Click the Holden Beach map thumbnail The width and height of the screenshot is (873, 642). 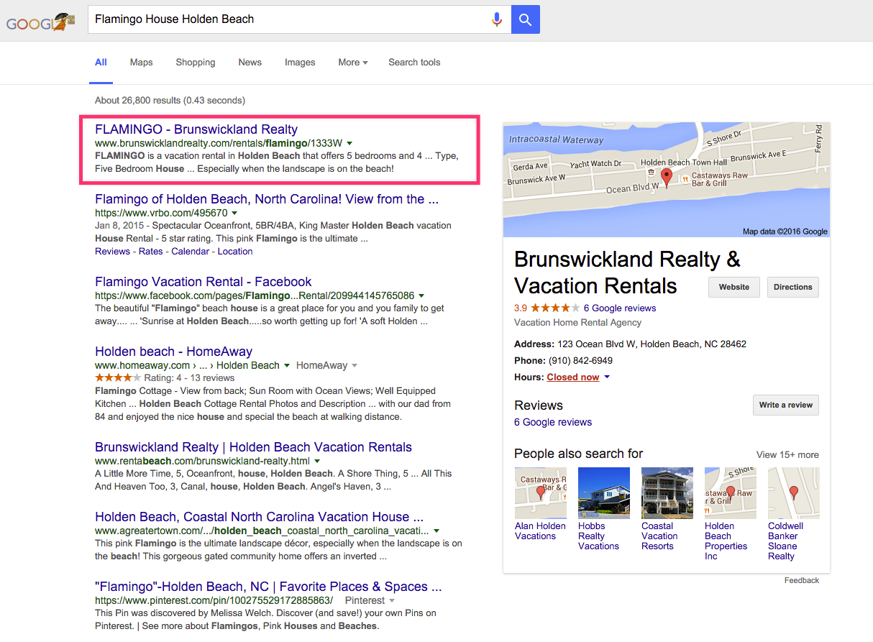click(x=667, y=180)
